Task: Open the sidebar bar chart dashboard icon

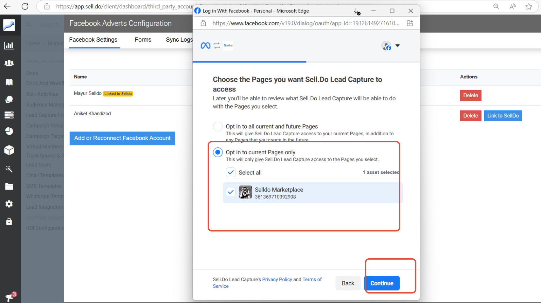Action: tap(9, 45)
